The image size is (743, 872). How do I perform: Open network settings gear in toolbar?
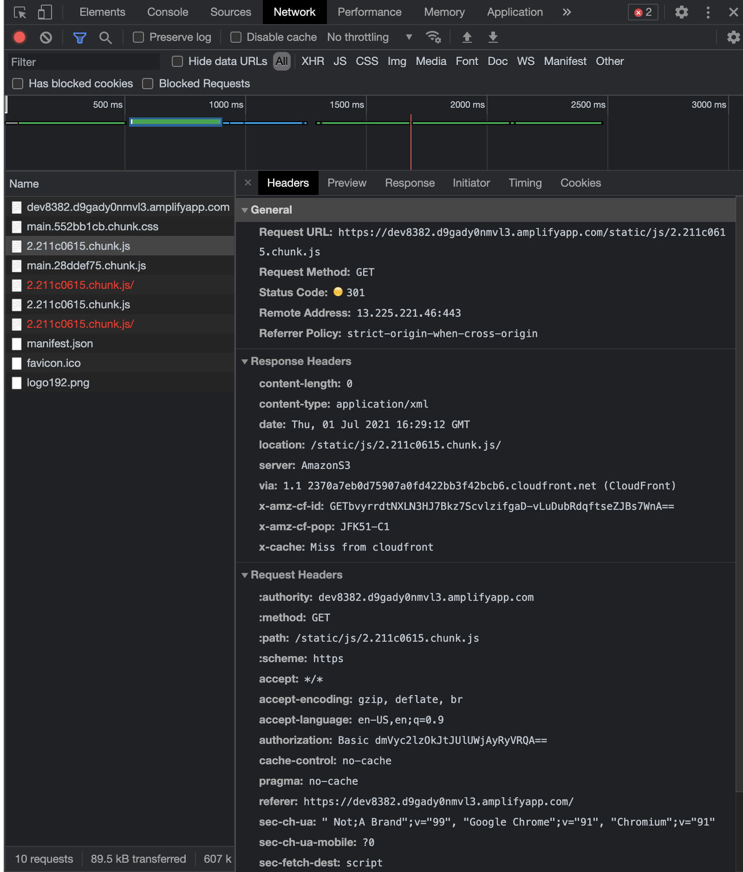[x=733, y=37]
